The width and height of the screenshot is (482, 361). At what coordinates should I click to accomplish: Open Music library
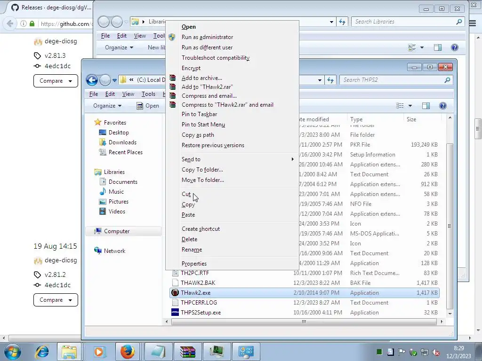click(116, 192)
